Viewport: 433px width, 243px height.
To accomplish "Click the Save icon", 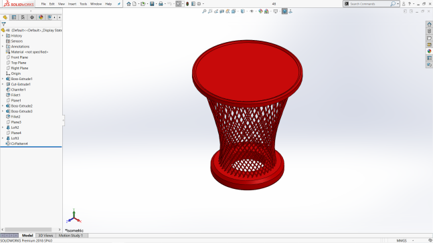I will tap(152, 4).
